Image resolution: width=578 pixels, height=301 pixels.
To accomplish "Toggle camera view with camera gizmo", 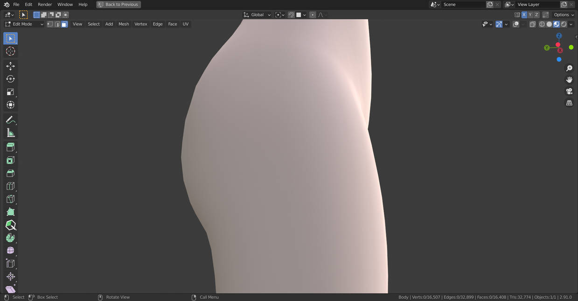I will 569,91.
